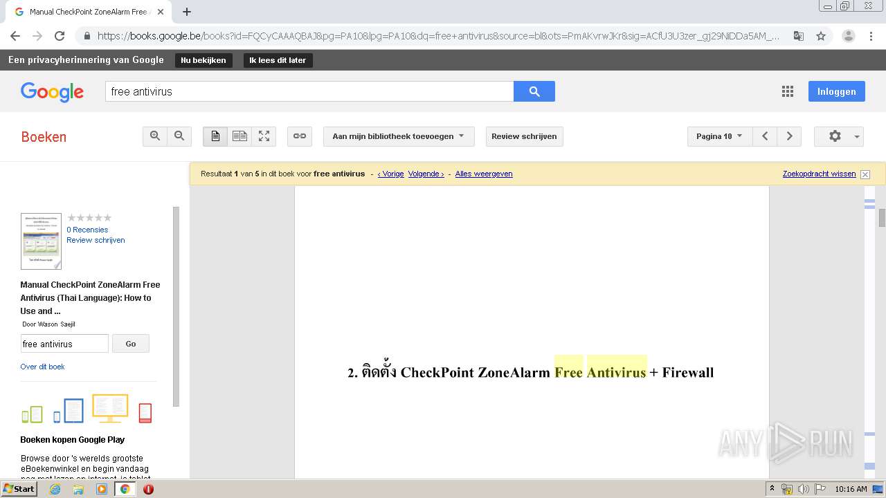The width and height of the screenshot is (886, 498).
Task: Click the site lock icon
Action: tap(87, 36)
